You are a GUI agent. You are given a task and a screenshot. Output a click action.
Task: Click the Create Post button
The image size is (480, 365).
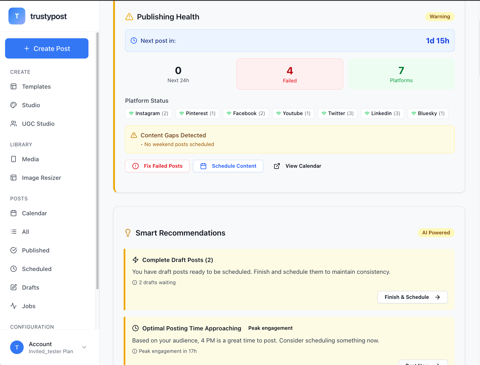pos(47,48)
